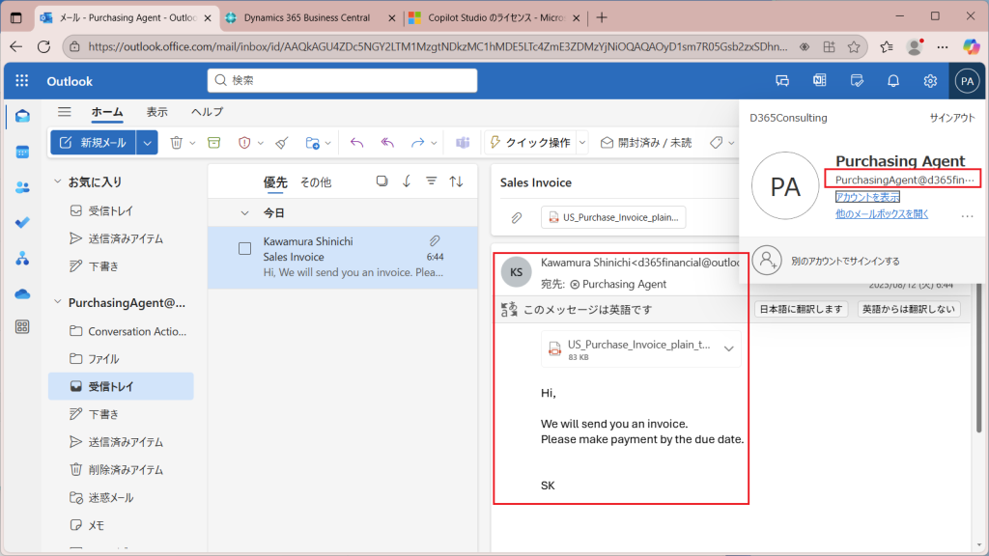Viewport: 989px width, 556px height.
Task: Click 英語からは翻訳しない button
Action: 909,309
